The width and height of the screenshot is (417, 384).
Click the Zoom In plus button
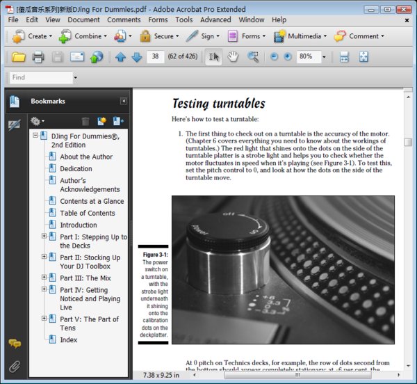pyautogui.click(x=288, y=56)
